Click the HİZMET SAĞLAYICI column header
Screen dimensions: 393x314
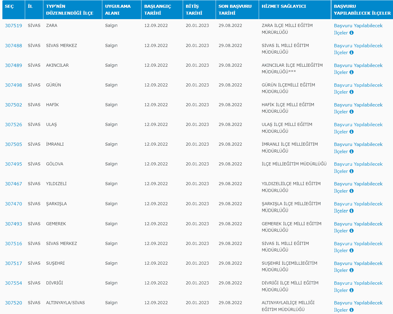[x=284, y=6]
